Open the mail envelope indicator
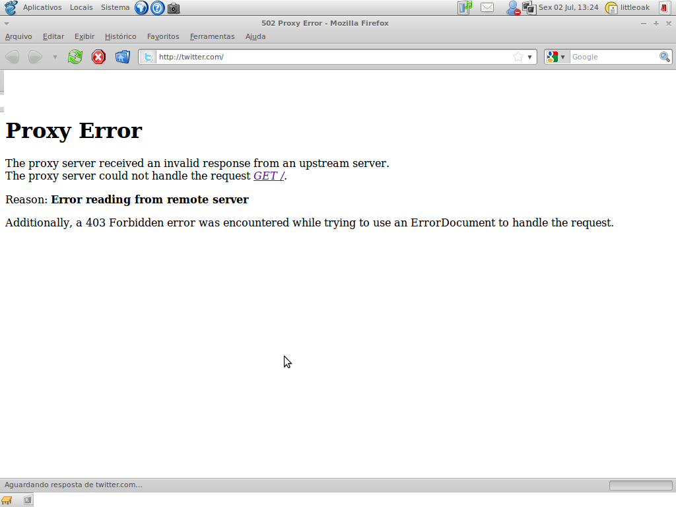The width and height of the screenshot is (676, 507). 487,8
